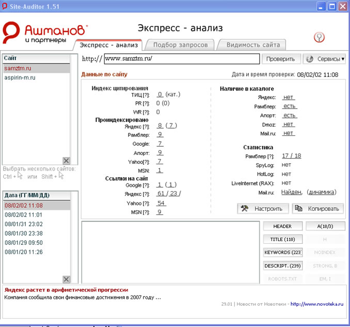The width and height of the screenshot is (350, 327).
Task: Click the Rambler statistics 17 / 18 link
Action: tap(291, 156)
